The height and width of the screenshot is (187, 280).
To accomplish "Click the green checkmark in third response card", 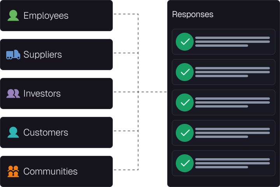I will pyautogui.click(x=185, y=102).
